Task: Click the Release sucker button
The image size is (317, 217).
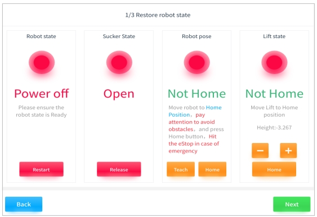Action: [x=119, y=169]
